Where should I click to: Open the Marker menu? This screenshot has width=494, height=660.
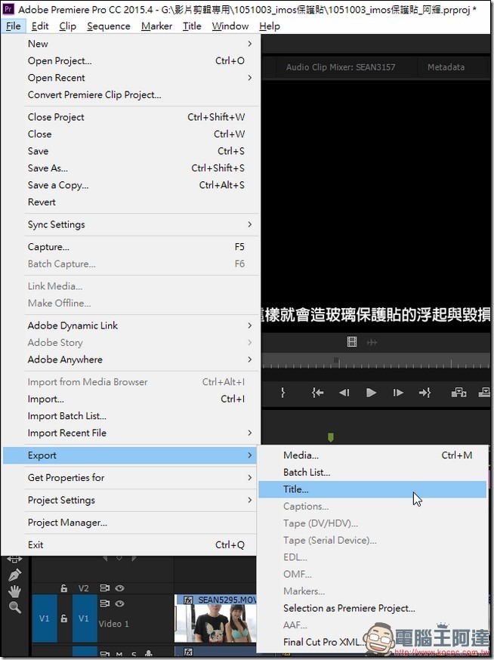156,26
